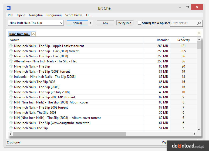This screenshot has width=209, height=151.
Task: Open the O... menu
Action: click(89, 15)
